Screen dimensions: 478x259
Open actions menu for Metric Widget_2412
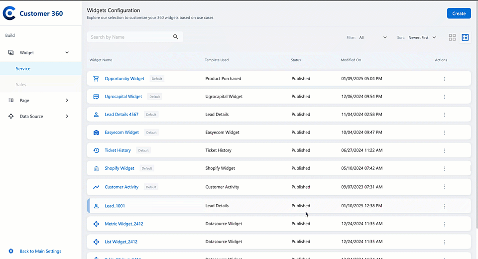(445, 224)
